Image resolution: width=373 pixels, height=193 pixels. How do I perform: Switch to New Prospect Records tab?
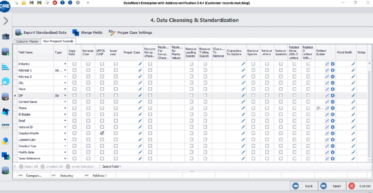pyautogui.click(x=58, y=41)
